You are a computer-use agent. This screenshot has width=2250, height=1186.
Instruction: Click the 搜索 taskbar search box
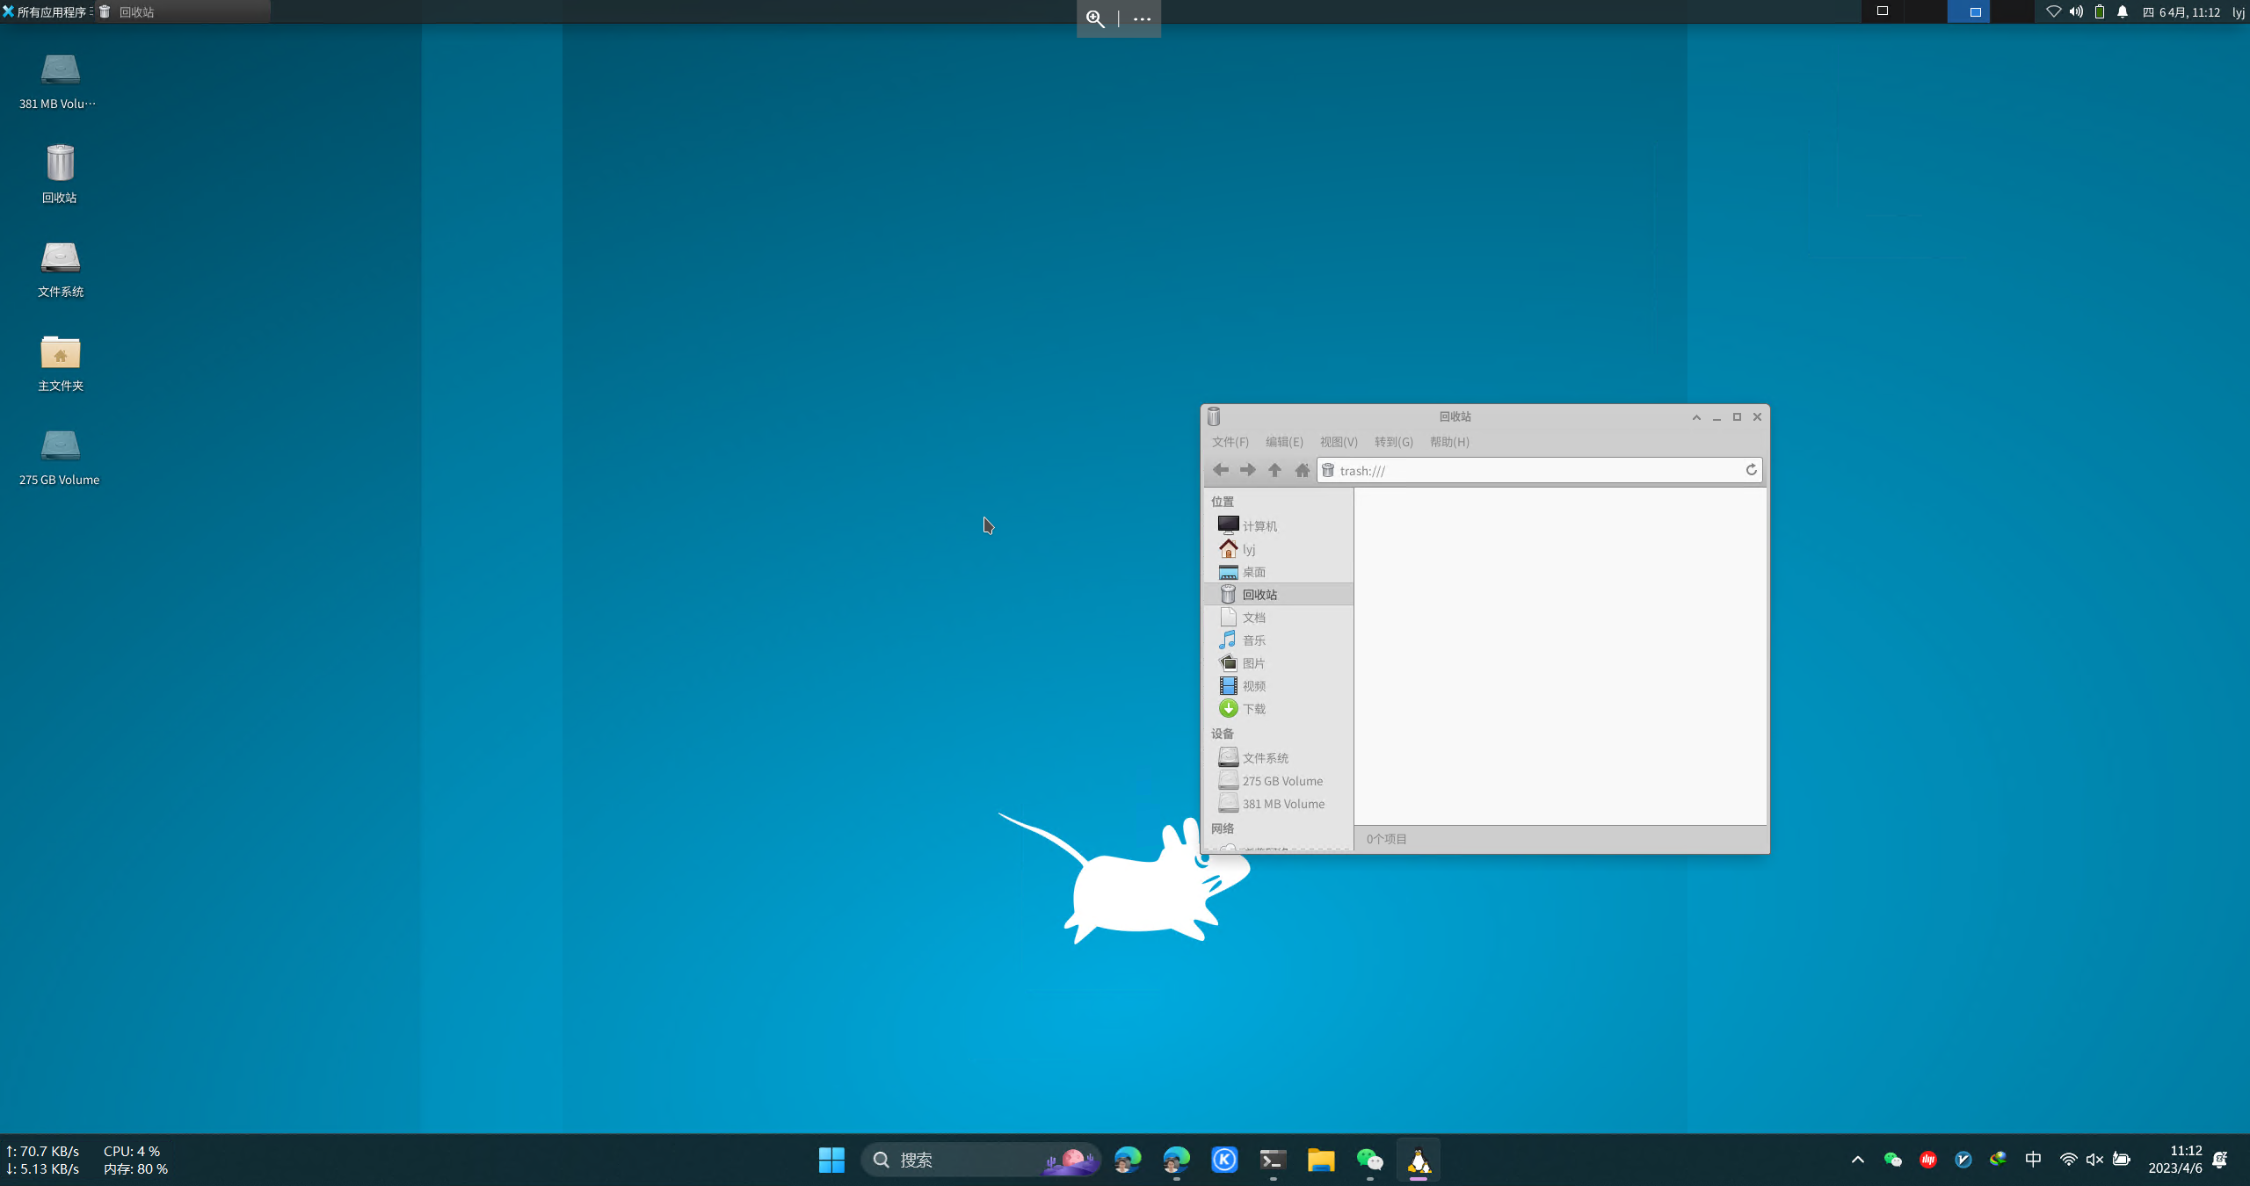coord(967,1160)
